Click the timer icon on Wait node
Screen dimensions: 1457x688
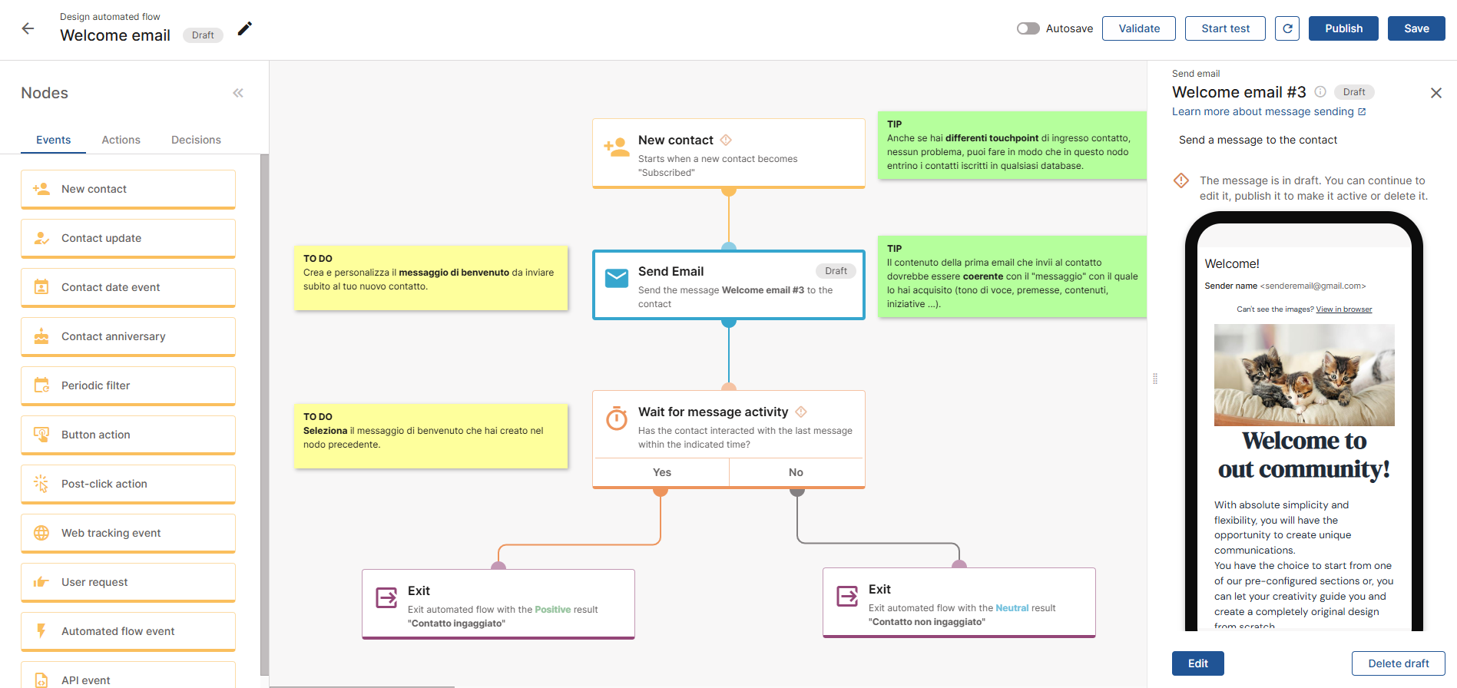point(617,418)
